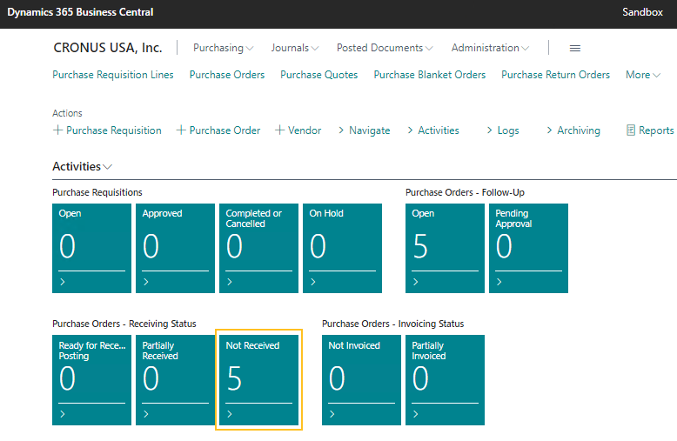
Task: Show More navigation links
Action: click(x=643, y=75)
